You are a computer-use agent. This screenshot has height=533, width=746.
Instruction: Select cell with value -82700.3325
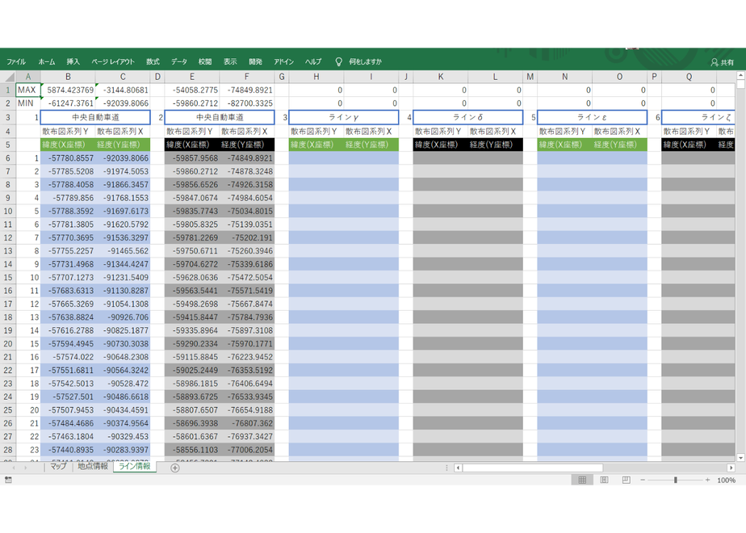point(246,103)
